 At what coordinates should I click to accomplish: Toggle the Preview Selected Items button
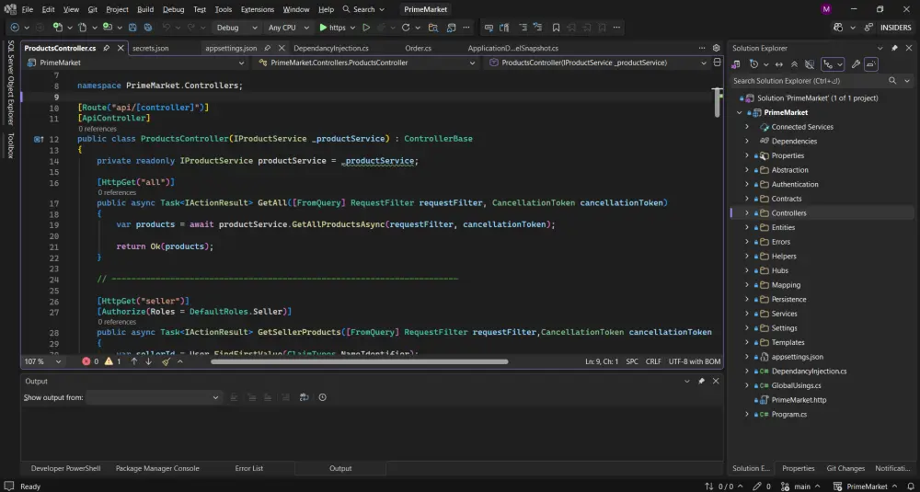point(870,64)
